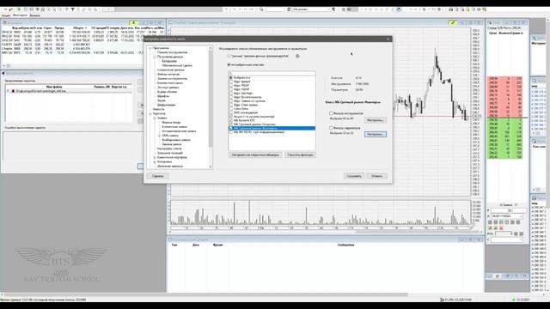Select 'Панели инструментов' in the settings tree
Image resolution: width=550 pixels, height=309 pixels.
(172, 52)
